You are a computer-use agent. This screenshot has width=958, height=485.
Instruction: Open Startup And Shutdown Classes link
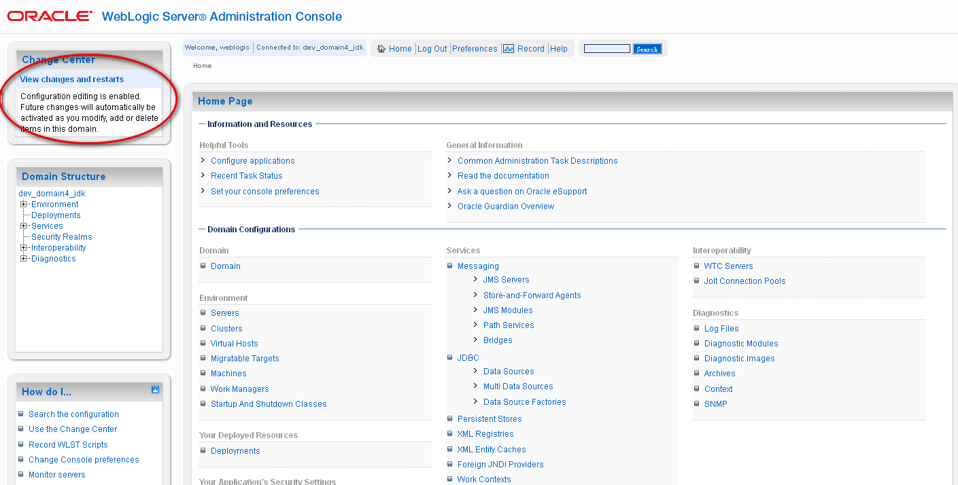(x=269, y=404)
